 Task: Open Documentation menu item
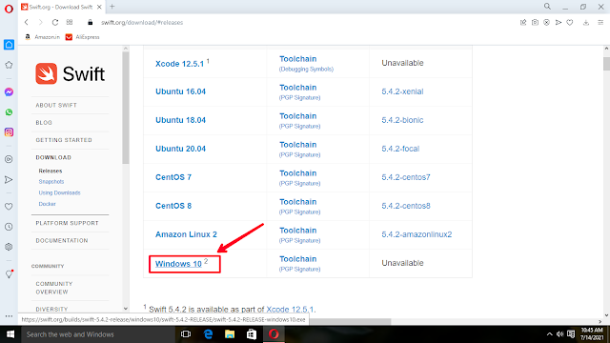pyautogui.click(x=61, y=241)
